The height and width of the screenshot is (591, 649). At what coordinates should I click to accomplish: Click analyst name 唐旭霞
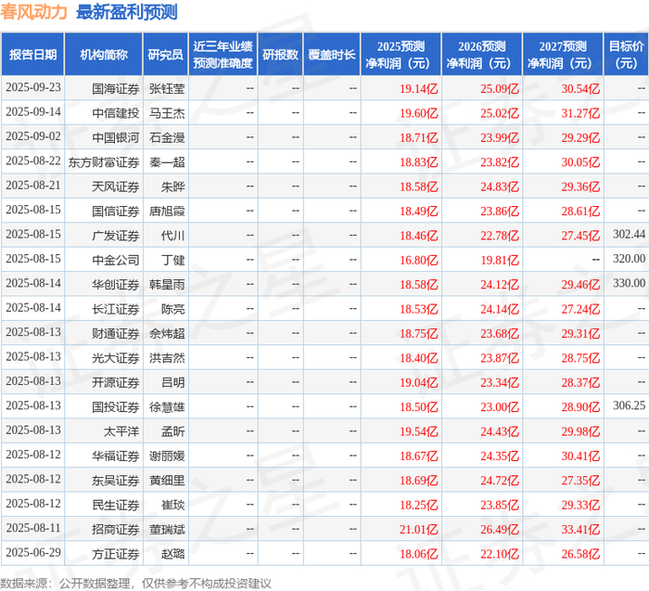click(167, 212)
